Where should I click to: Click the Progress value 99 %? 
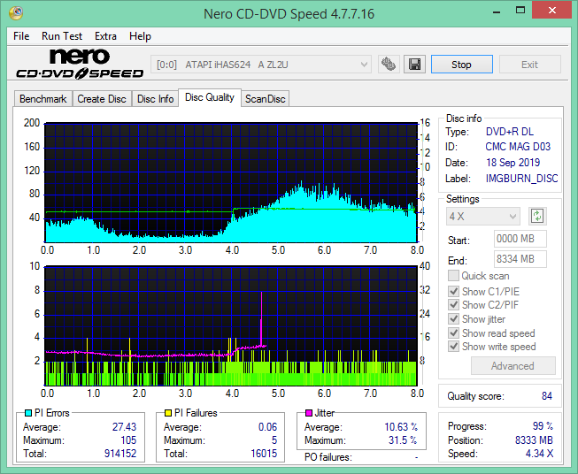(543, 426)
